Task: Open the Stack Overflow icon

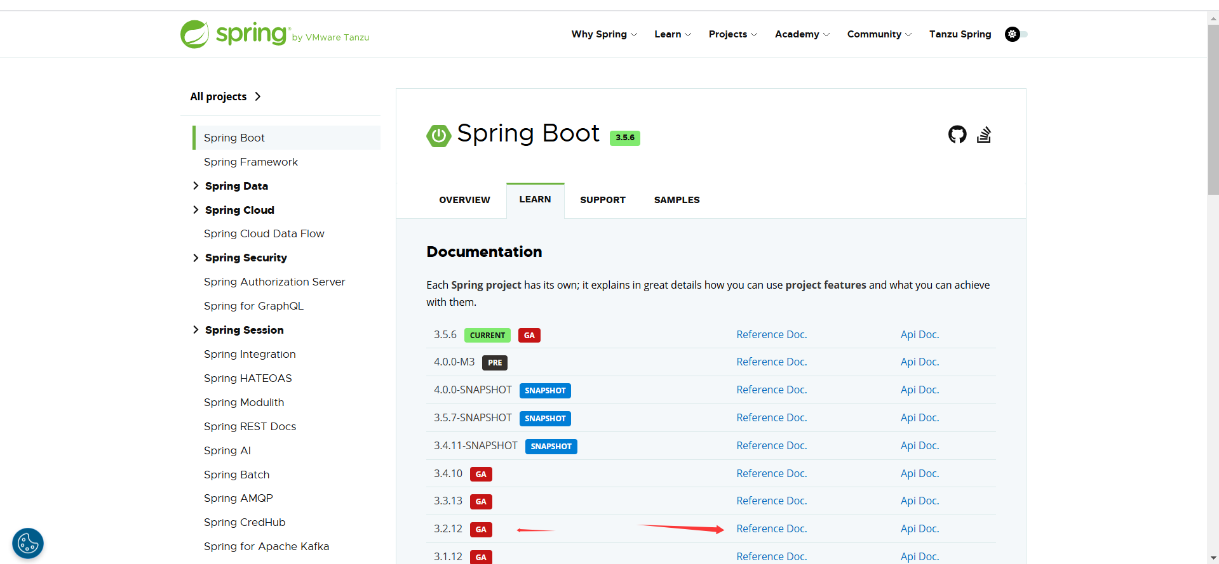Action: [x=984, y=134]
